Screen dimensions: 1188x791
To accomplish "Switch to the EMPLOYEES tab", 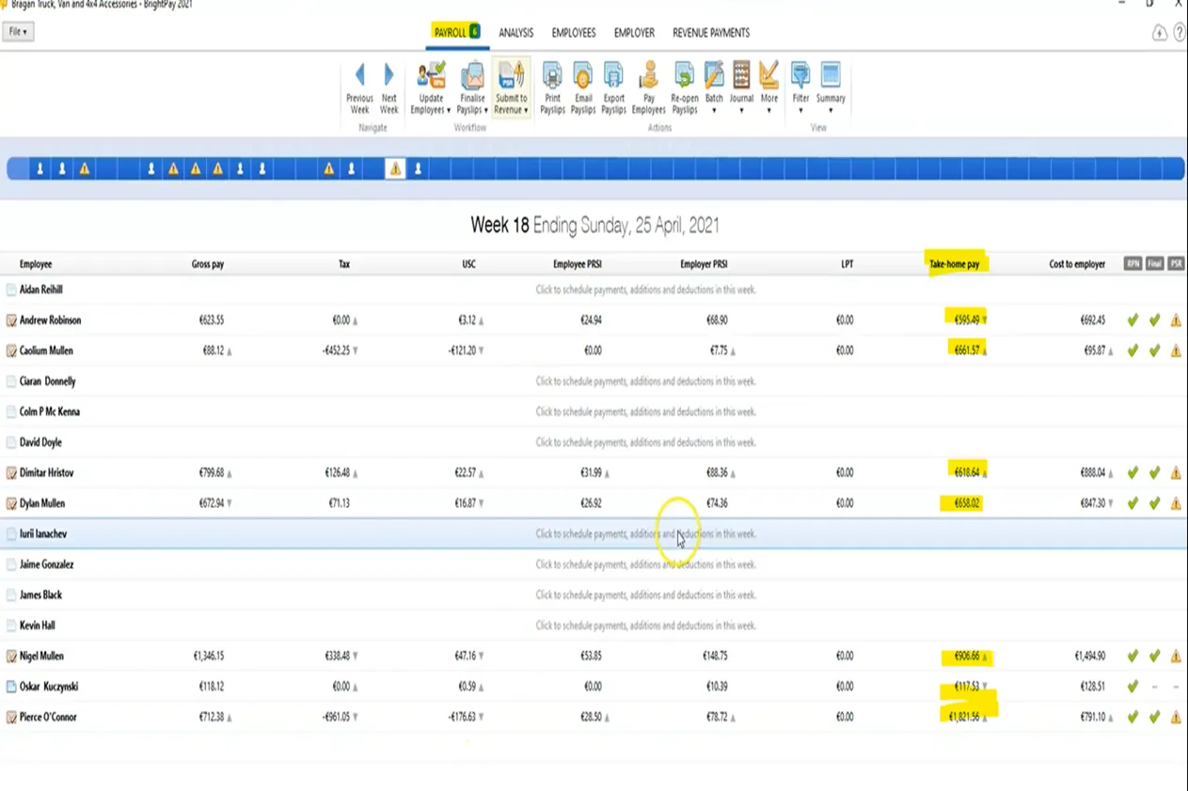I will click(x=574, y=33).
